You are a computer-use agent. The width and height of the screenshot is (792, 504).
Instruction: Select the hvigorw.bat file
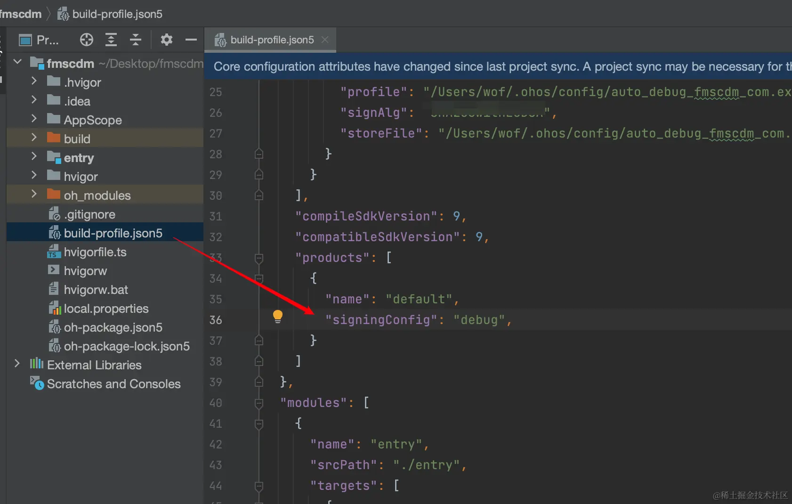tap(96, 290)
